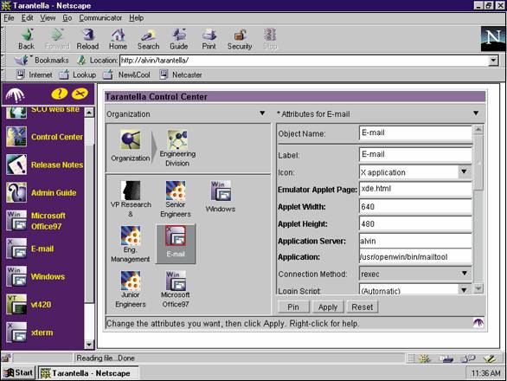Open the Communicator menu

[x=100, y=18]
